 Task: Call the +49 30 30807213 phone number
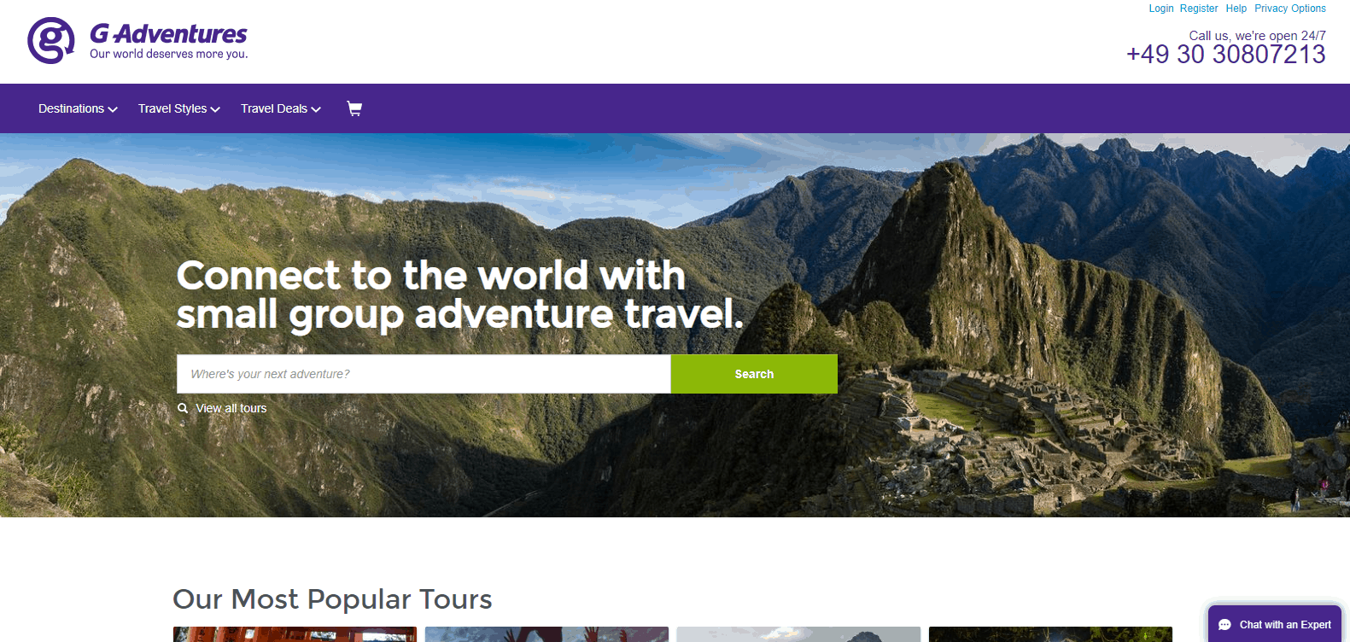click(1224, 54)
